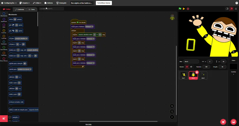Open fantasia3 costume dropdown in script
The width and height of the screenshot is (239, 126).
tap(91, 47)
